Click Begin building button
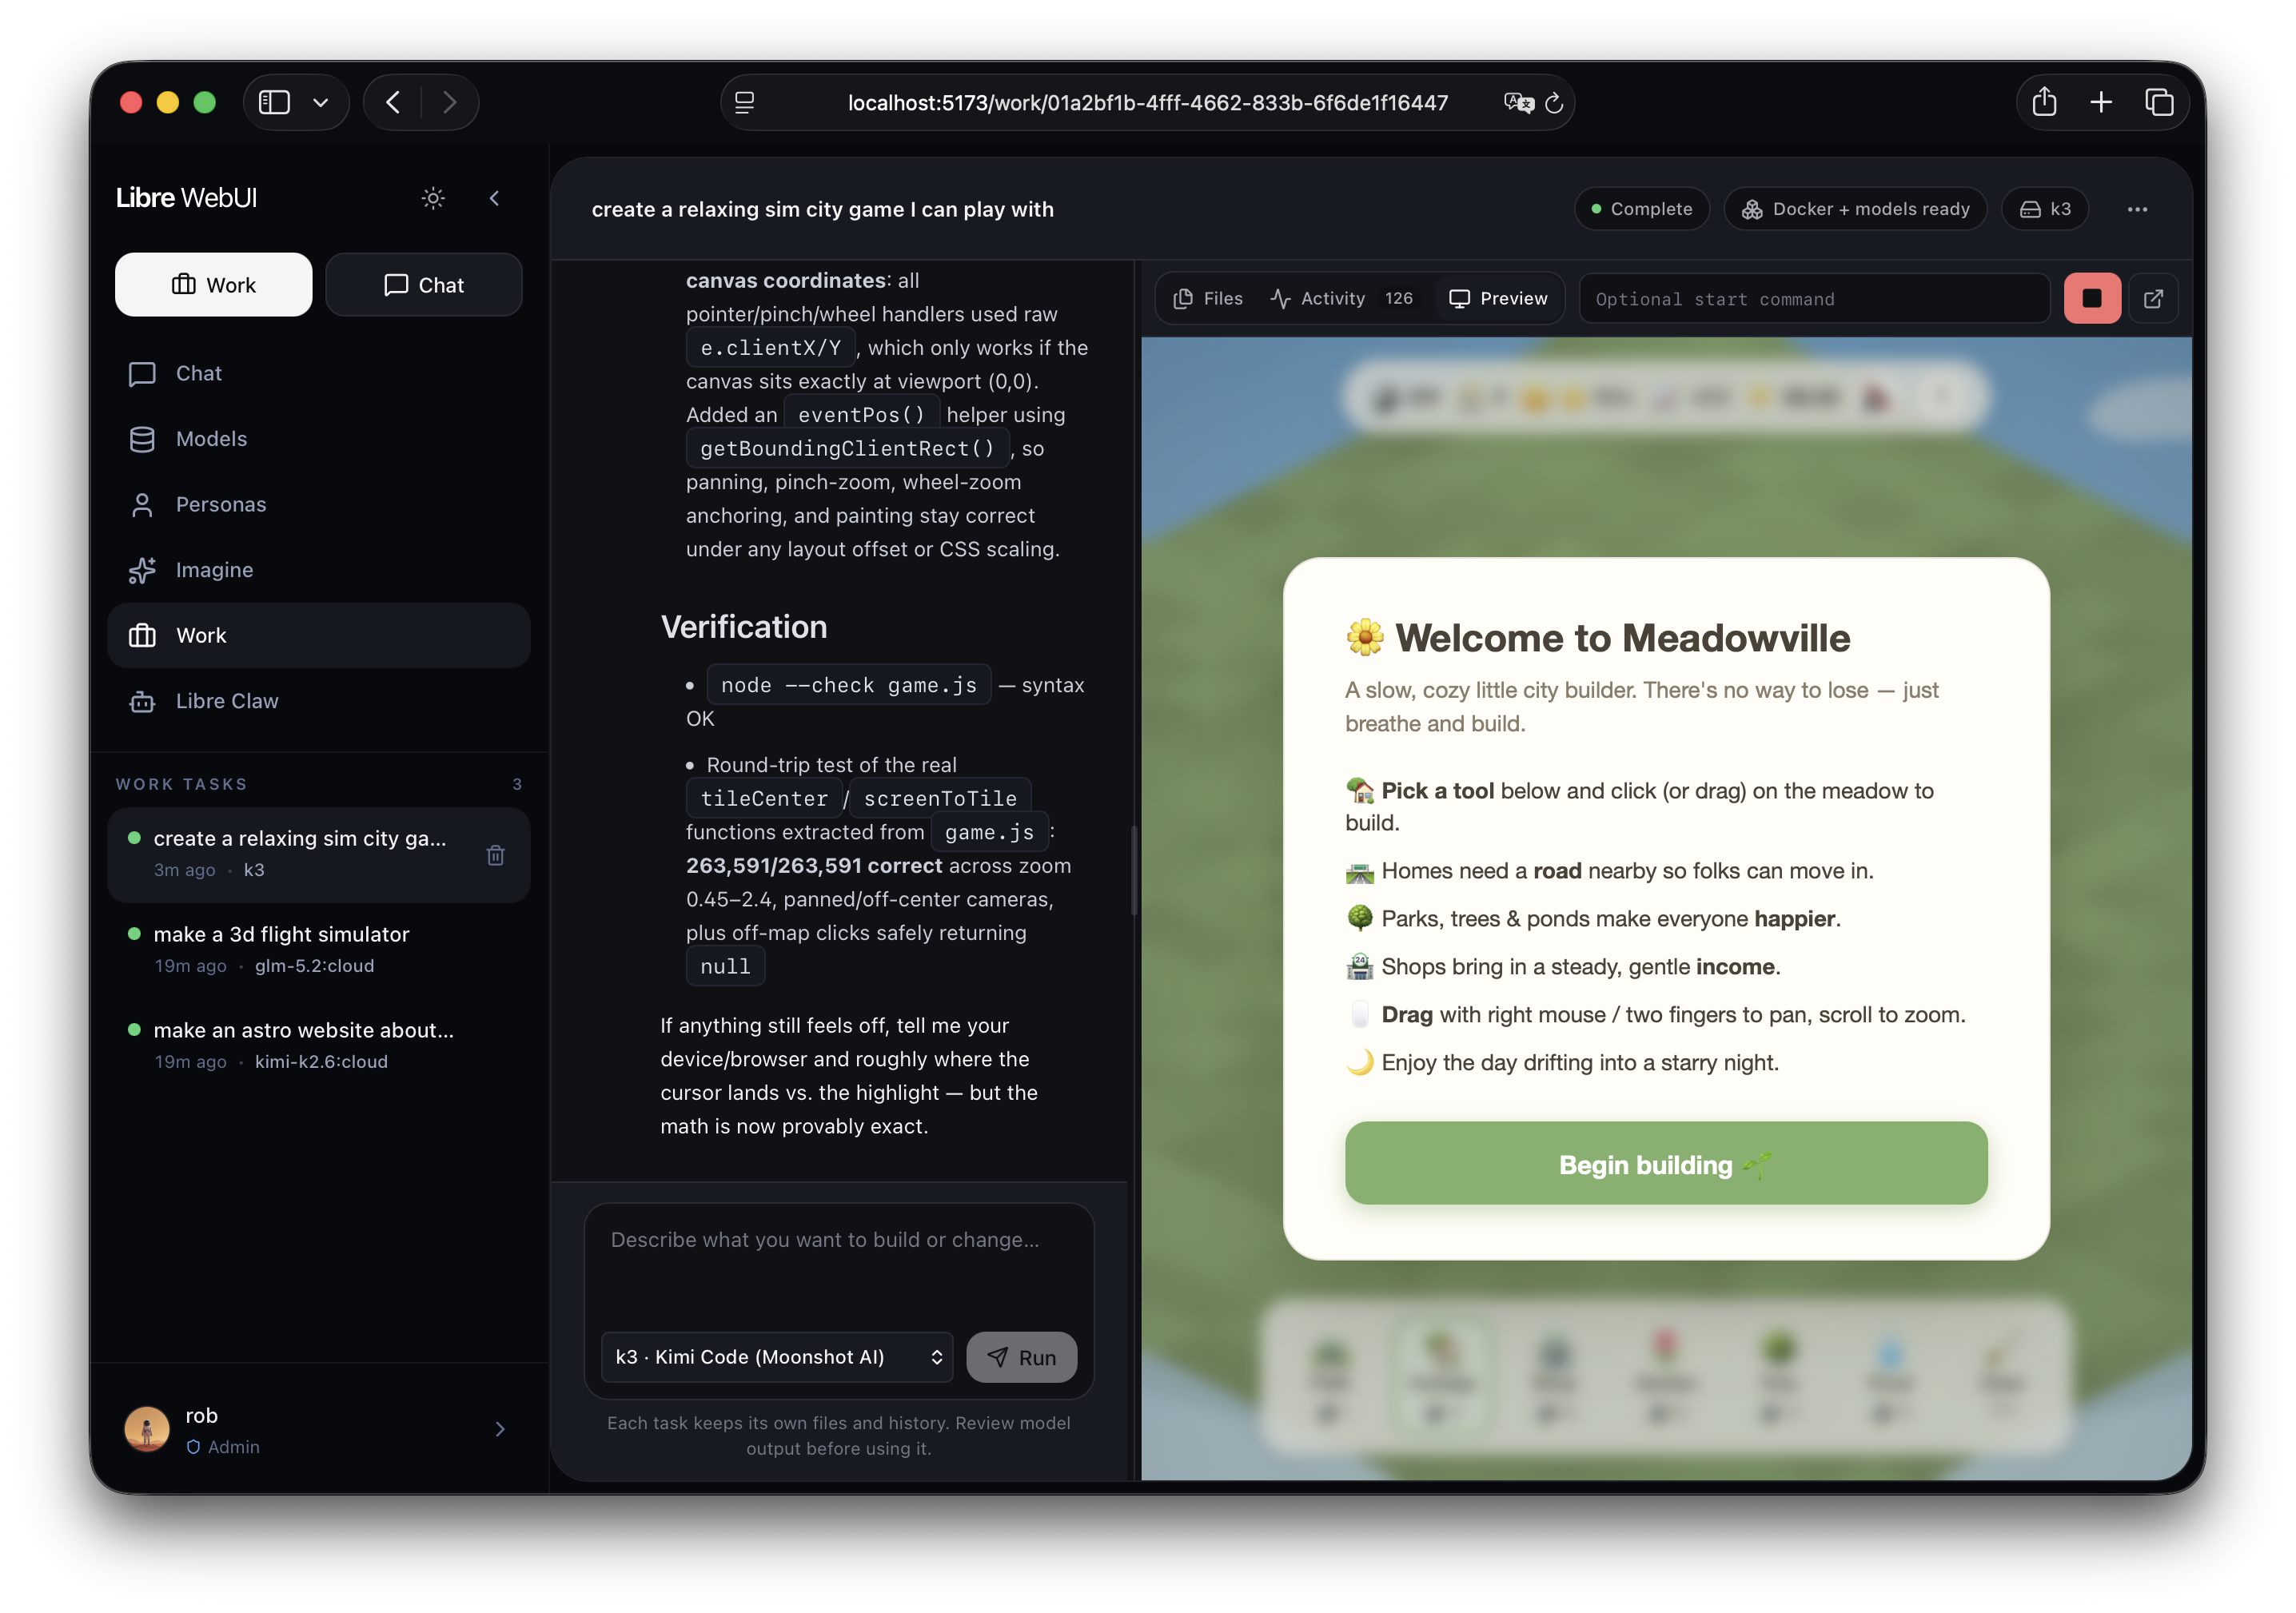The height and width of the screenshot is (1613, 2296). (x=1665, y=1163)
